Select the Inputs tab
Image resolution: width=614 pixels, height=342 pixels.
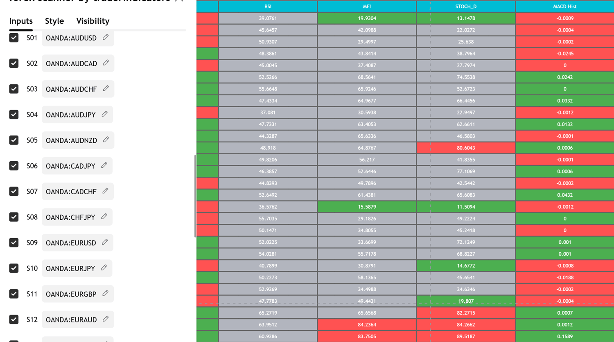(21, 21)
